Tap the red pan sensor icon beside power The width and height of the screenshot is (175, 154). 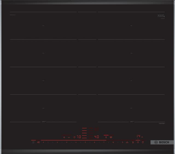[x=38, y=142]
